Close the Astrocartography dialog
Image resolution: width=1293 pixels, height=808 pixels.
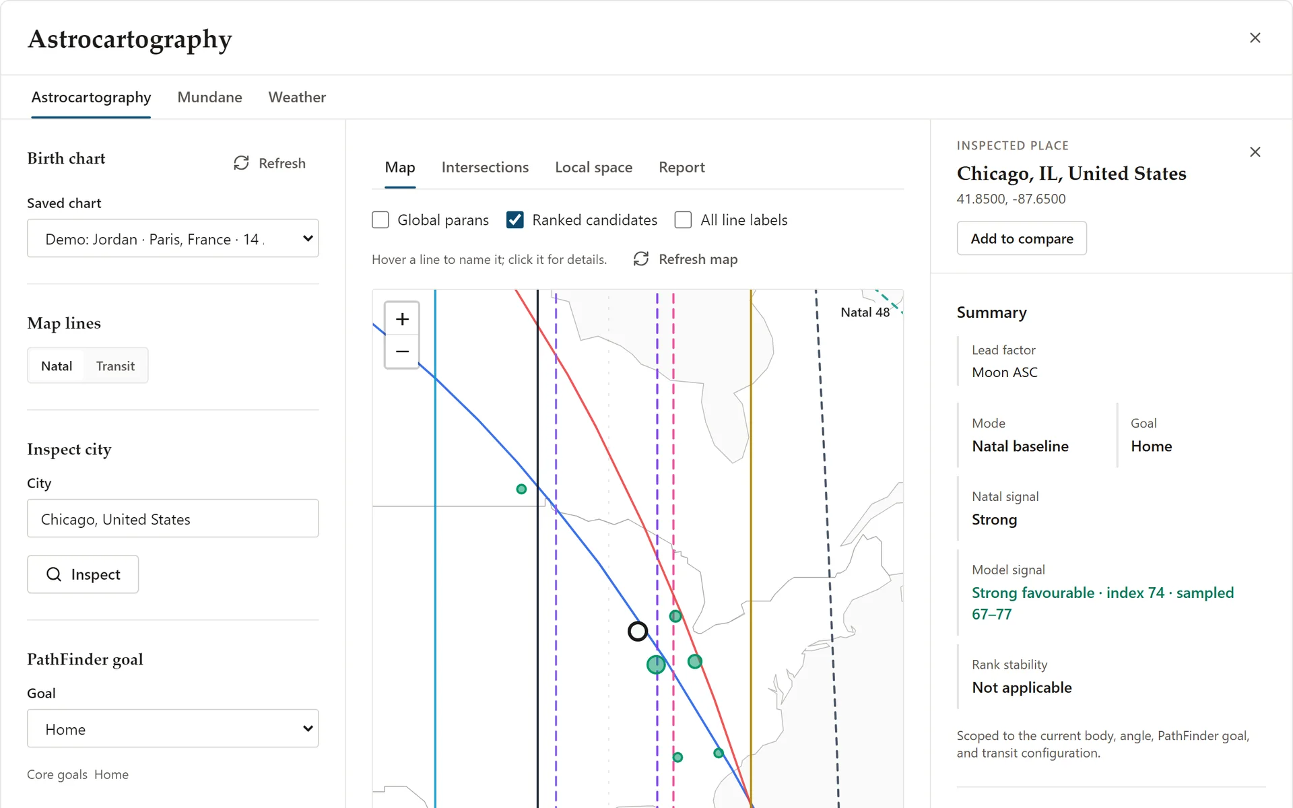pyautogui.click(x=1255, y=38)
